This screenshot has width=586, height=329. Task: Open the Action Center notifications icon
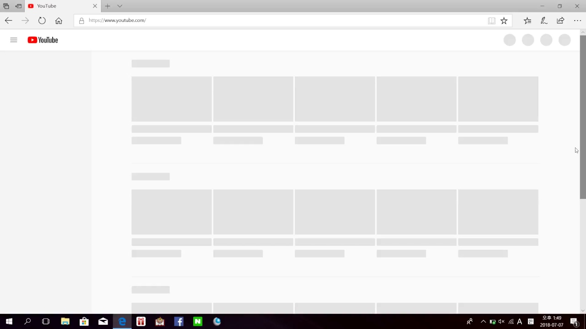[574, 322]
